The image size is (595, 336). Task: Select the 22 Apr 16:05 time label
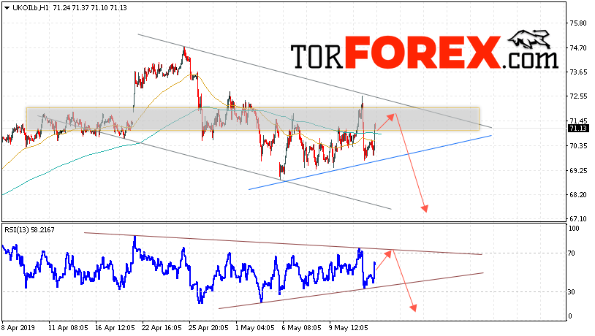coord(162,328)
